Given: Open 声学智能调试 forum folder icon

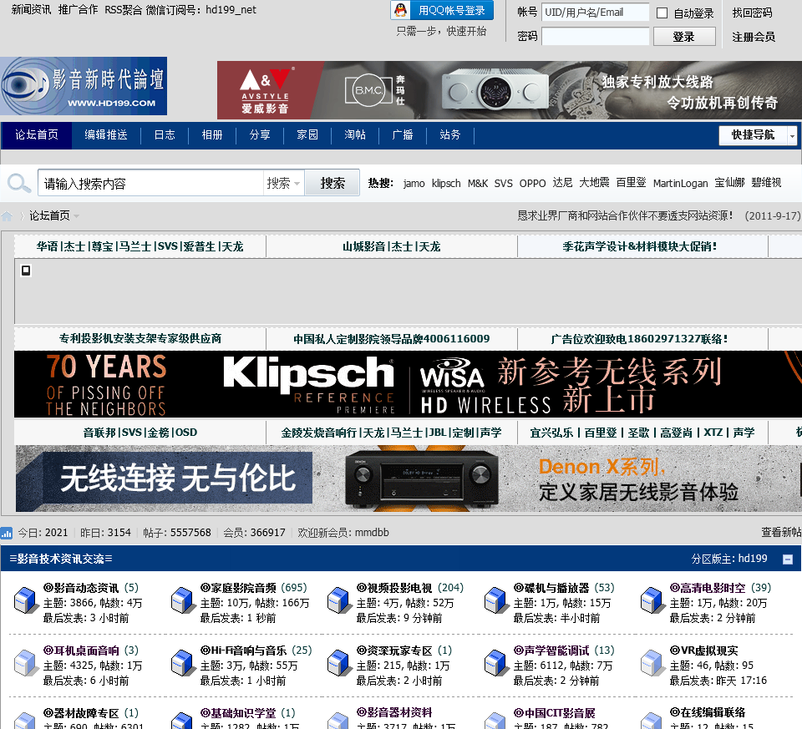Looking at the screenshot, I should (x=496, y=662).
